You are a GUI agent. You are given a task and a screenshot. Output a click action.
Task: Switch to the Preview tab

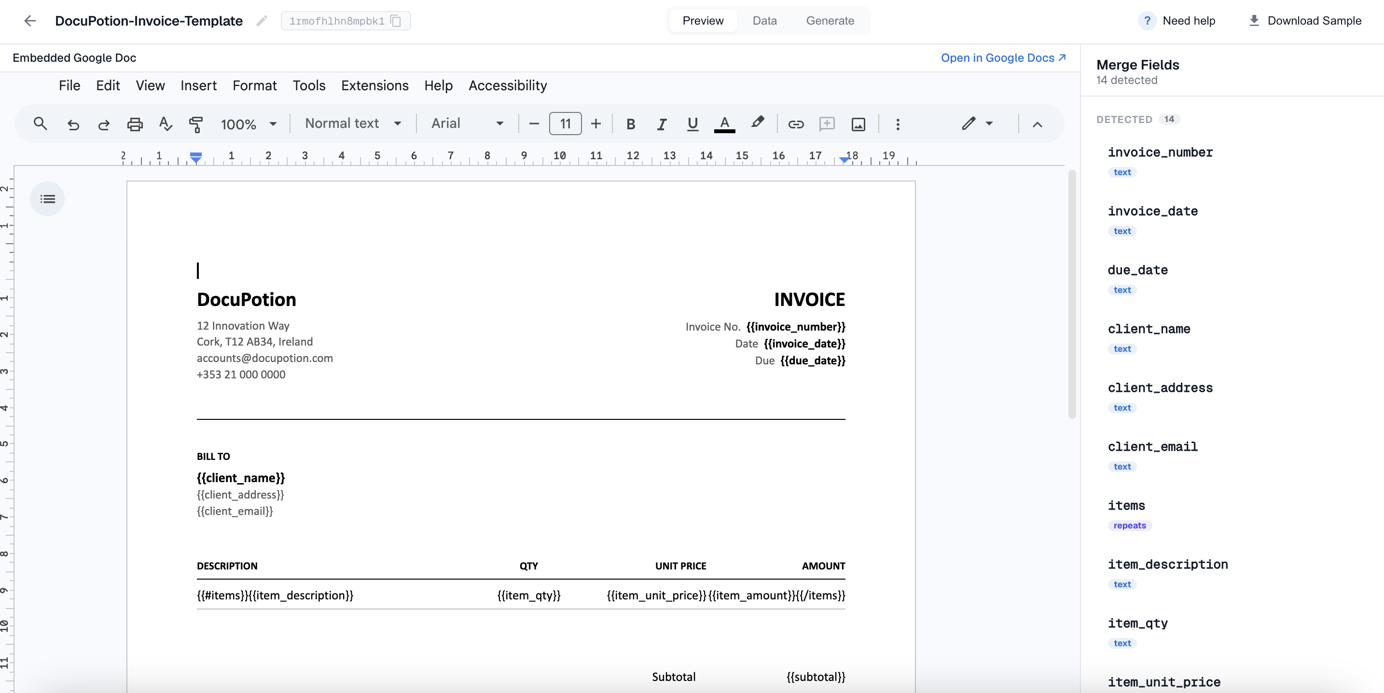point(703,21)
